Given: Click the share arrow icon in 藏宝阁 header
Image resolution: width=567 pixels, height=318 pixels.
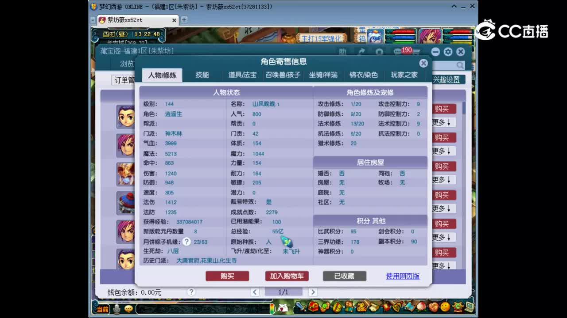Looking at the screenshot, I should tap(361, 52).
